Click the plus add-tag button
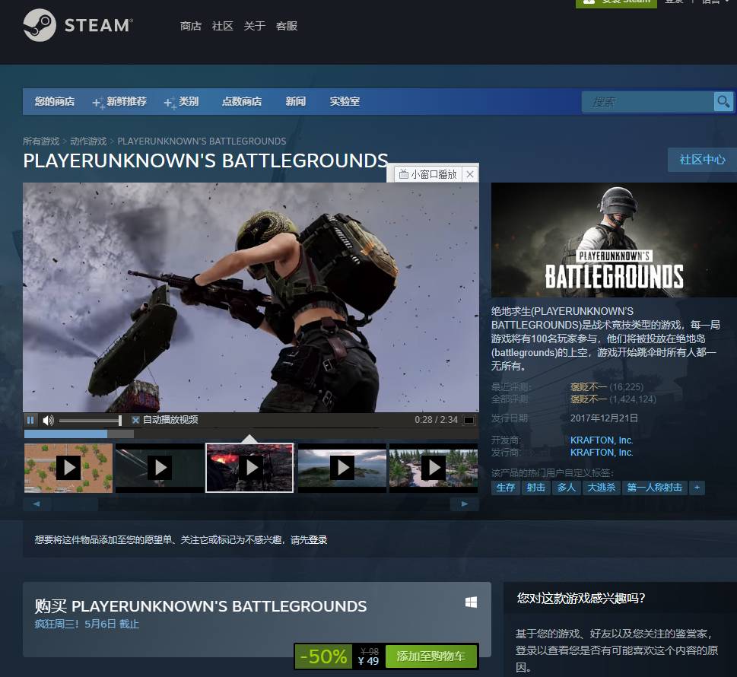The height and width of the screenshot is (677, 737). 697,488
